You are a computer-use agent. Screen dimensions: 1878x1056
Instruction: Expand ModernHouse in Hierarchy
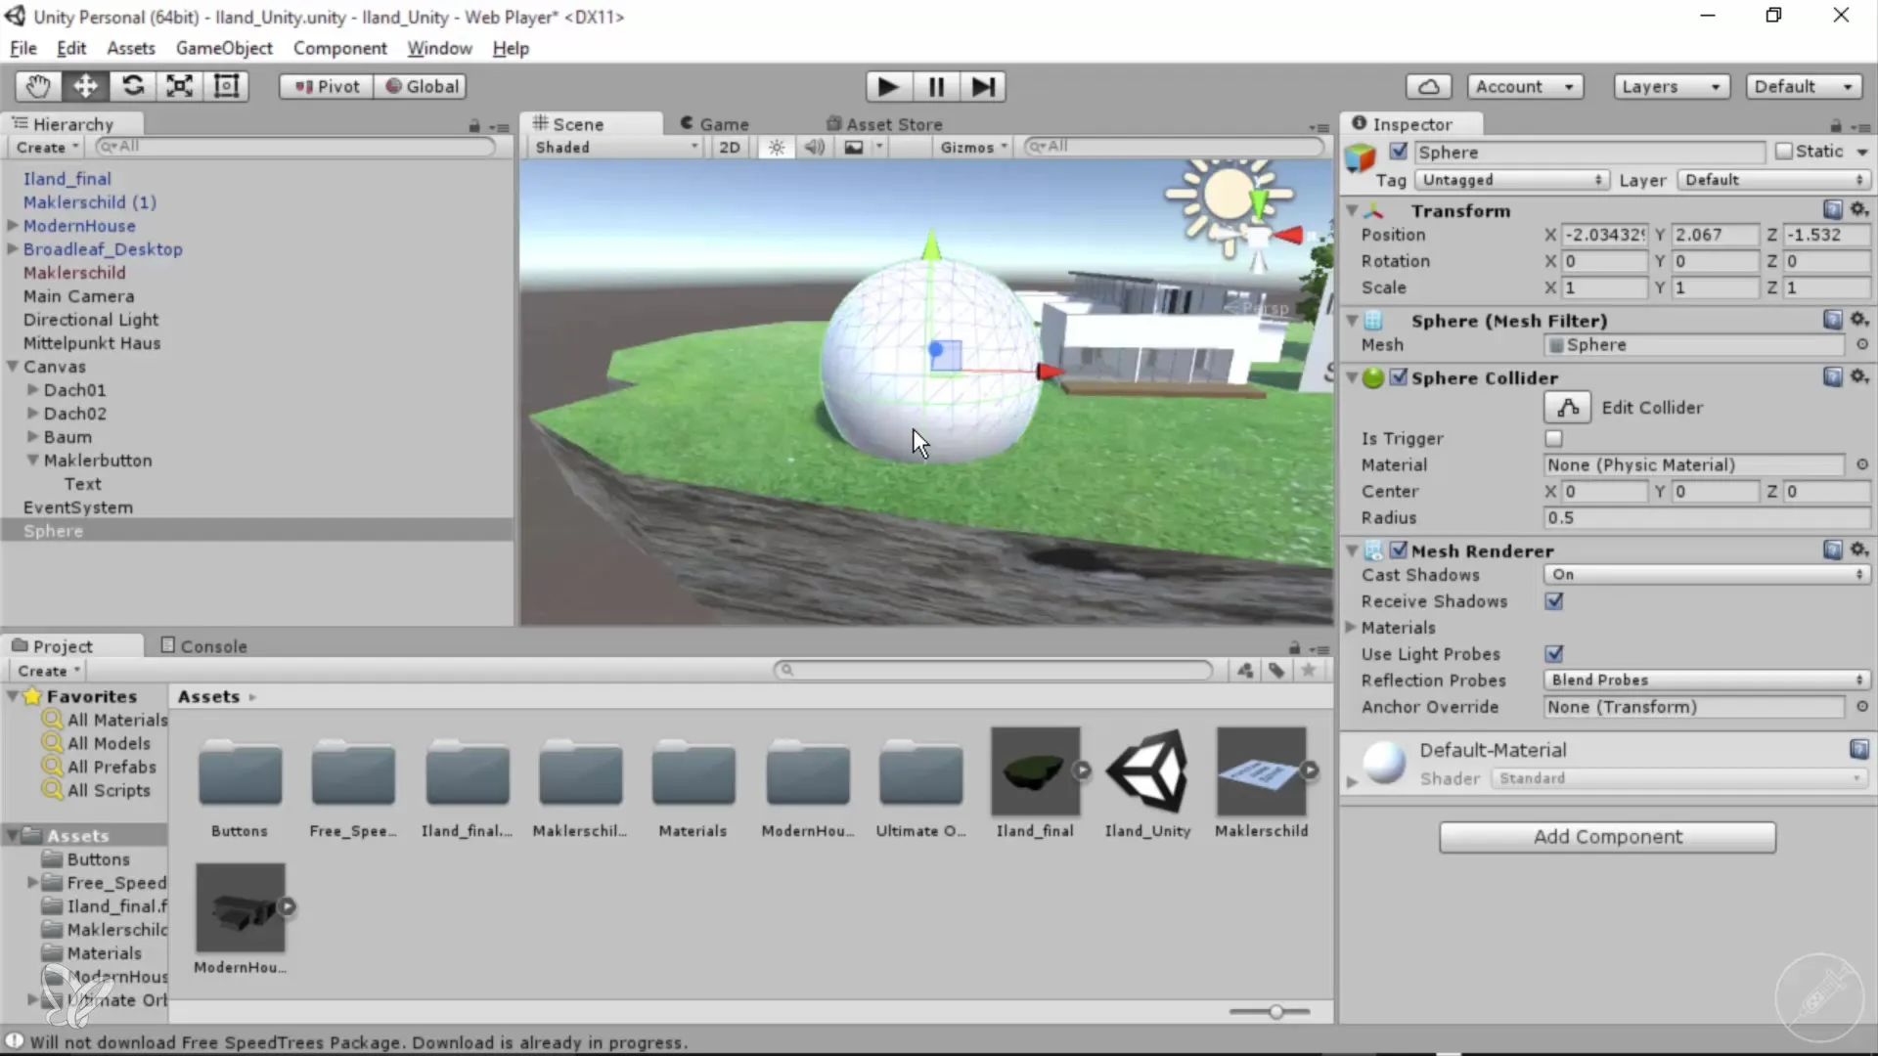pyautogui.click(x=13, y=225)
